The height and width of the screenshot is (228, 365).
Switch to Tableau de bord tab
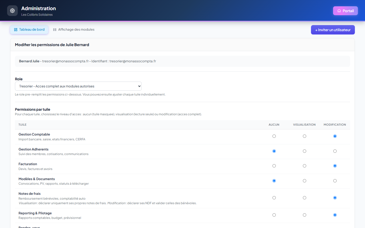click(x=29, y=30)
